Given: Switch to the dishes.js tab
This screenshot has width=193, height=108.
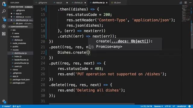Looking at the screenshot, I should 78,3.
